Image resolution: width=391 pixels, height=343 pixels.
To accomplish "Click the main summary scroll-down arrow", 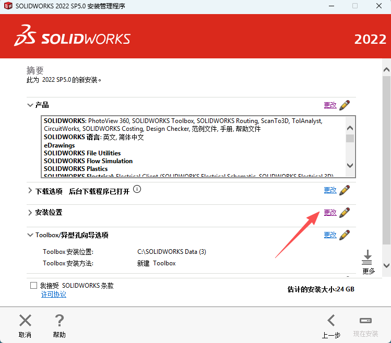I will (x=386, y=265).
